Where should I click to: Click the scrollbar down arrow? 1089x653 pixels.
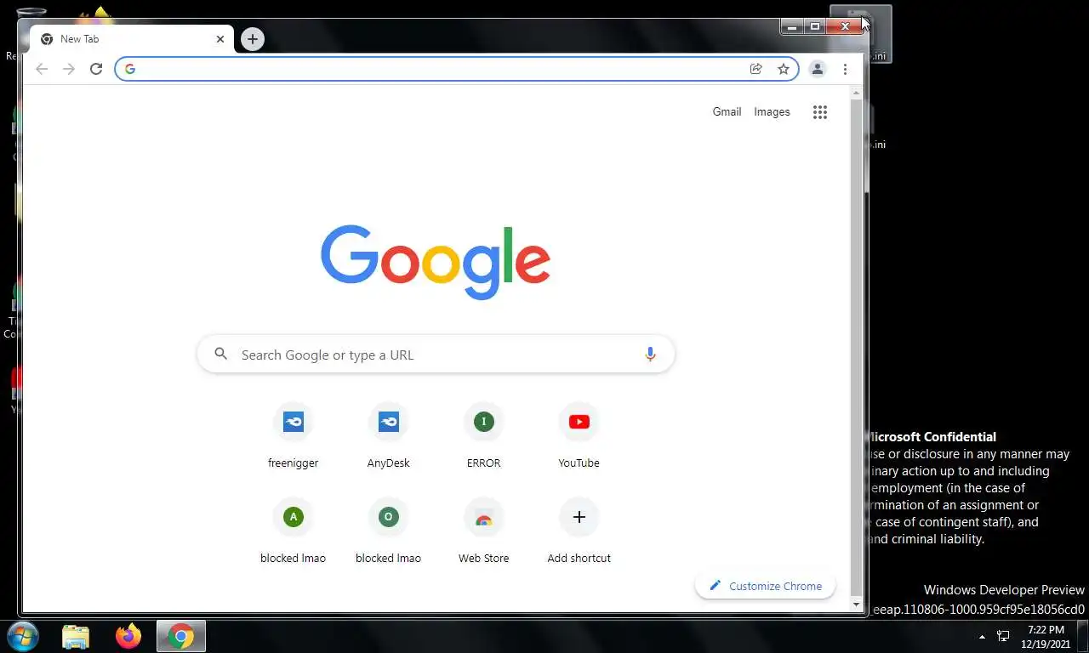(857, 605)
